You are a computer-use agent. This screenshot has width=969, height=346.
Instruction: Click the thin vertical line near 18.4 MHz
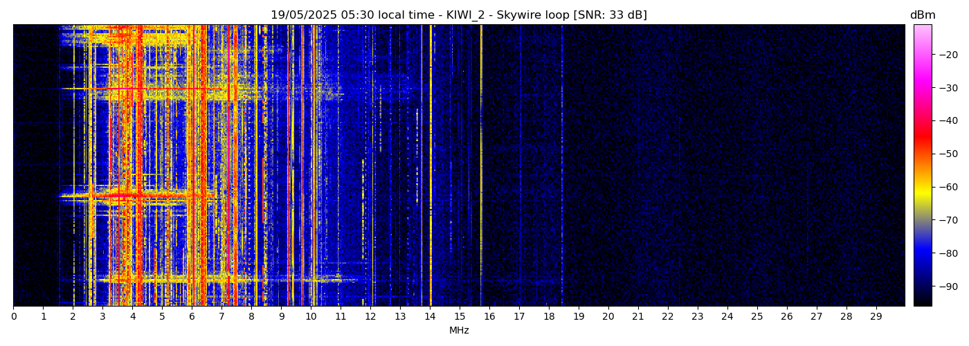pos(562,166)
